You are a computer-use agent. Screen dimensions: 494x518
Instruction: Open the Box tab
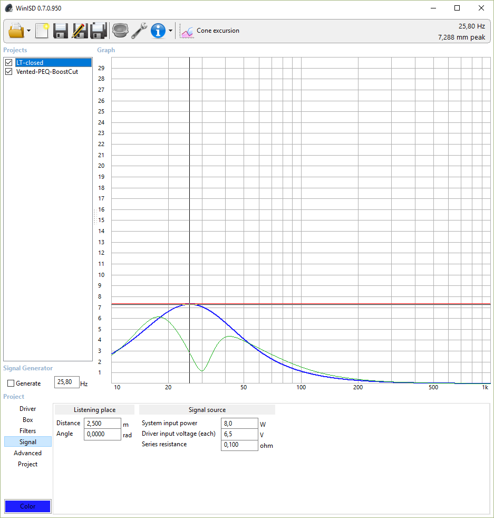point(28,419)
